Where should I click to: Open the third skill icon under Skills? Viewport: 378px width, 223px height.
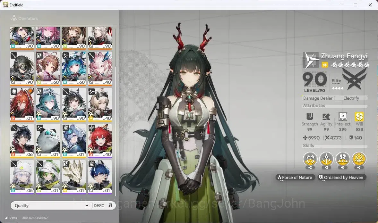coord(343,159)
